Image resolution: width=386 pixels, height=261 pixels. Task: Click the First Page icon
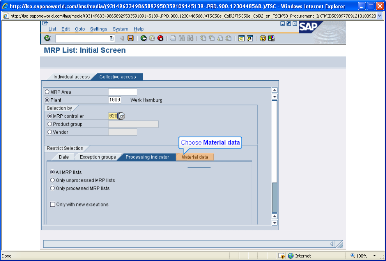click(x=203, y=38)
